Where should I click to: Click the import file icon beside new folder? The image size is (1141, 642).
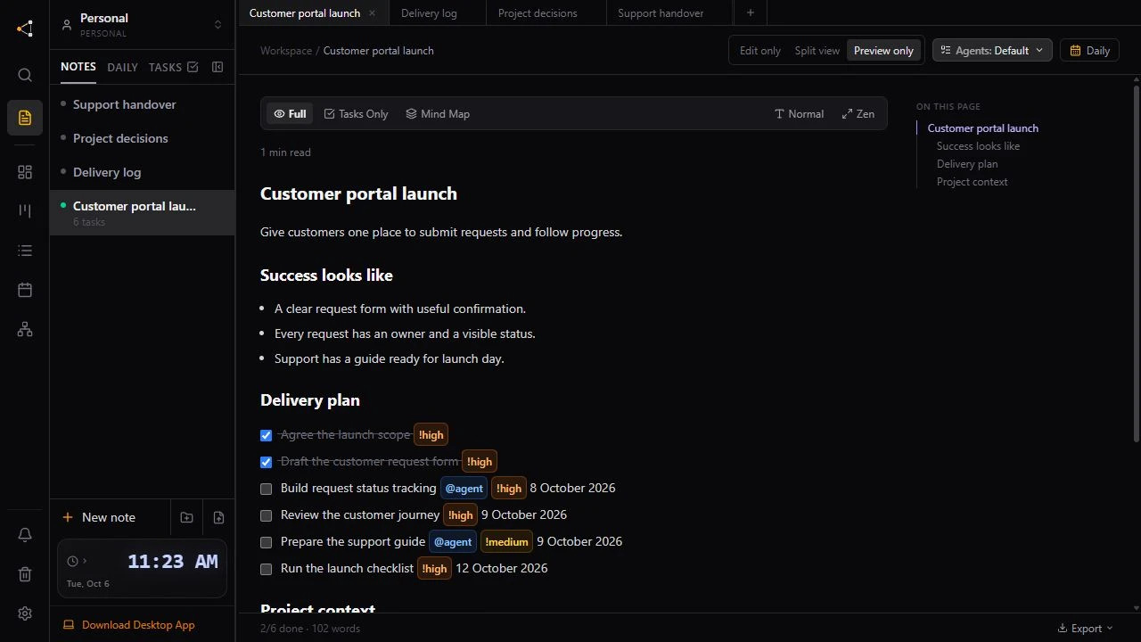(x=218, y=517)
